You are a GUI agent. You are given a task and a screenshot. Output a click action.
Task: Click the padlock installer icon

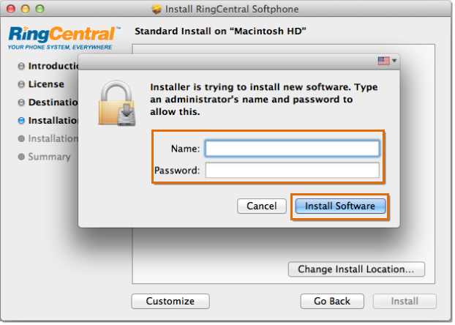pyautogui.click(x=117, y=103)
